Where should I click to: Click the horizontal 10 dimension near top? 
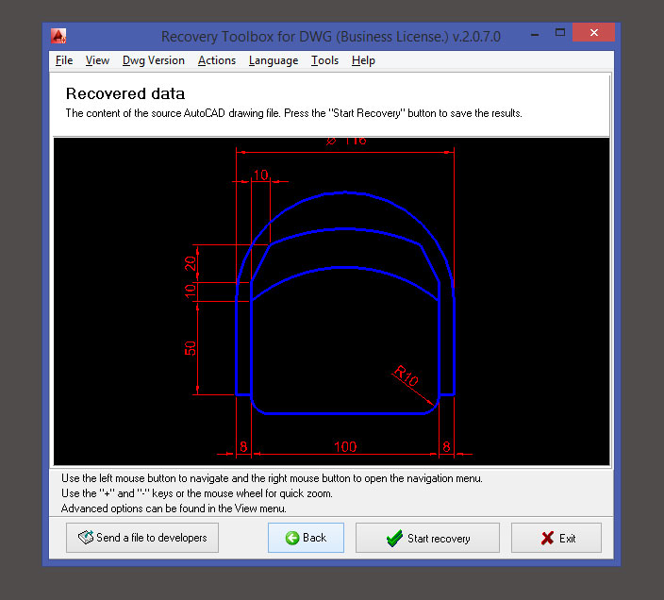pyautogui.click(x=261, y=175)
